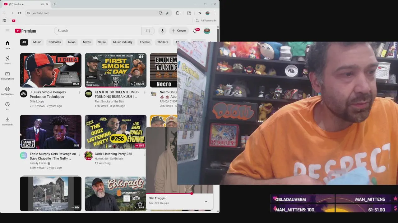Open options for Godz Listening Party 256
398x223 pixels.
145,154
